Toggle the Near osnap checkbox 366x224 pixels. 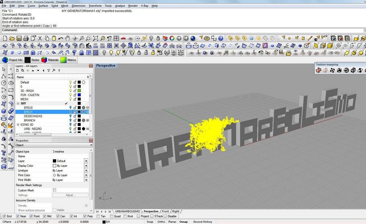point(18,216)
